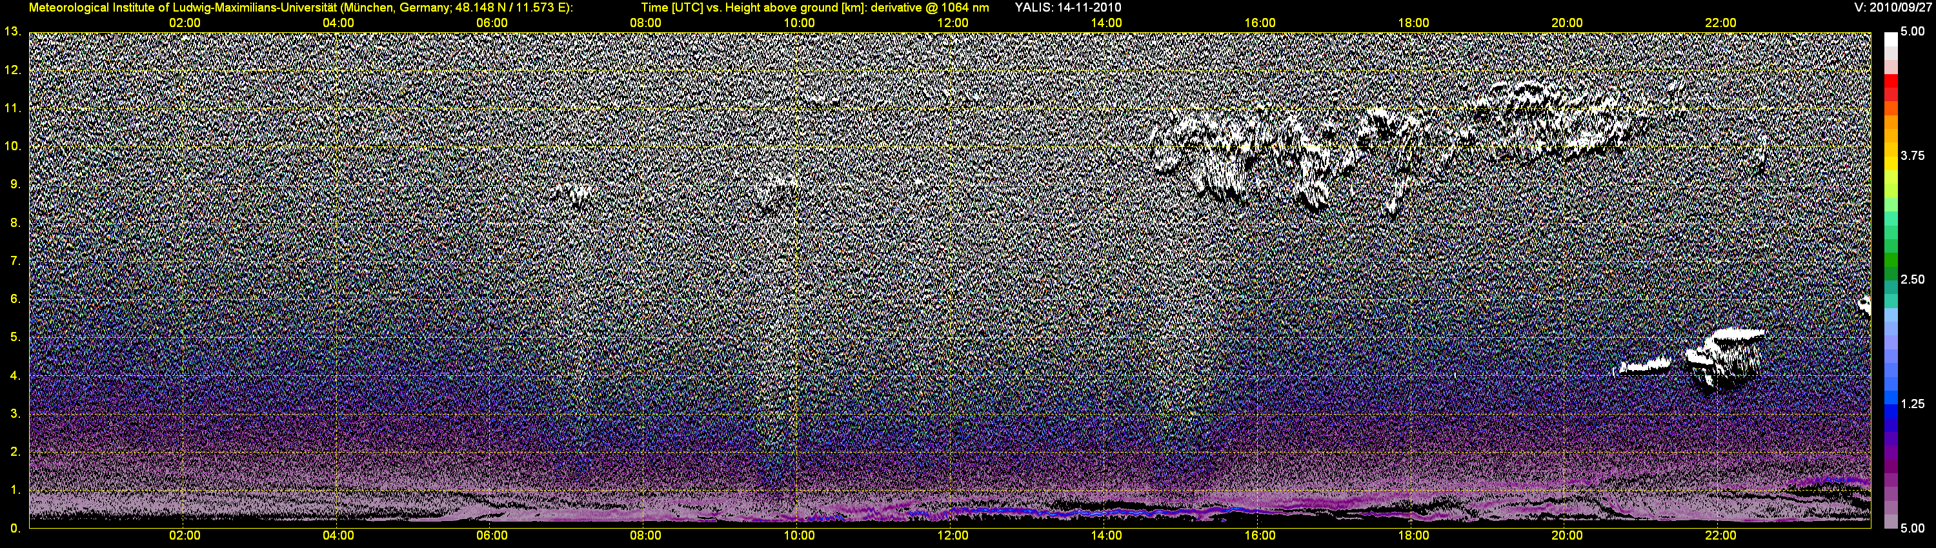Click the '10.' height axis label
The width and height of the screenshot is (1936, 548).
(12, 146)
